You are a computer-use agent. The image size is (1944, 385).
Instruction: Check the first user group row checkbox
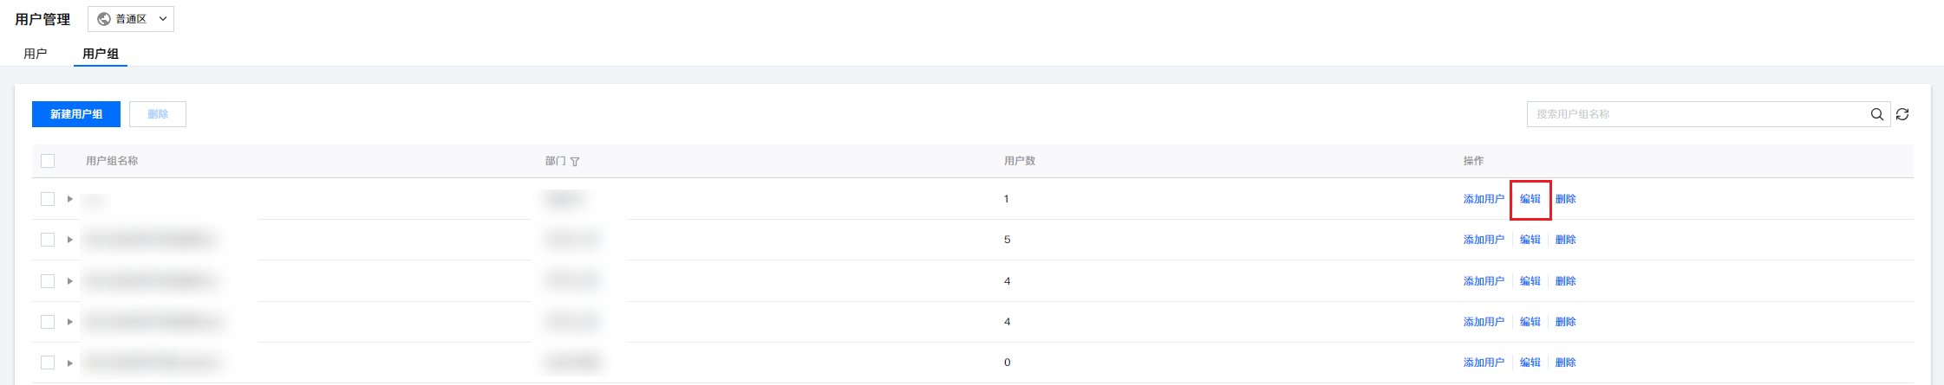tap(48, 199)
